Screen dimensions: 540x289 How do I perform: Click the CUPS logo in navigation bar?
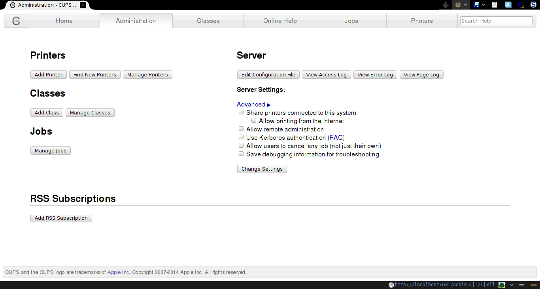point(16,21)
